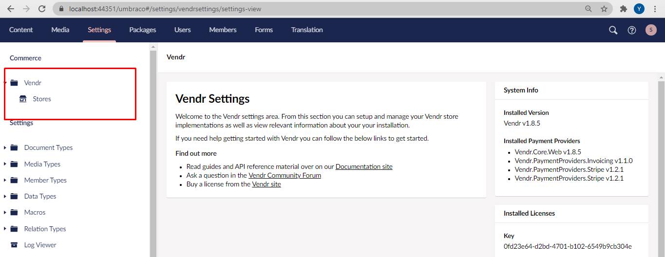Go back in browser history
This screenshot has height=257, width=665.
(11, 9)
